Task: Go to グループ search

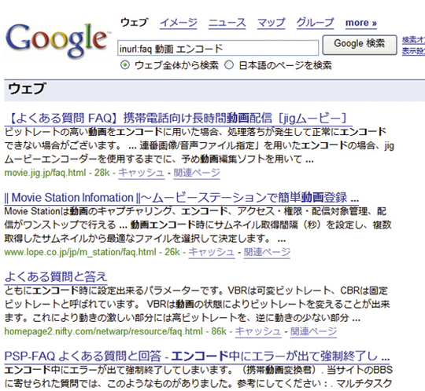Action: (x=316, y=23)
